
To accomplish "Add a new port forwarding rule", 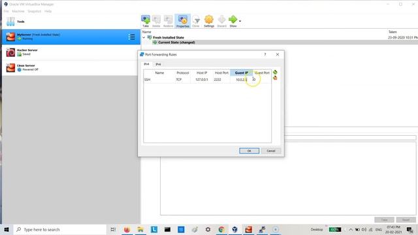I will (x=275, y=72).
